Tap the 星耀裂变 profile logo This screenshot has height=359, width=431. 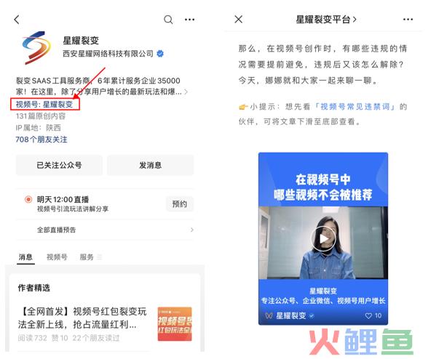(36, 48)
